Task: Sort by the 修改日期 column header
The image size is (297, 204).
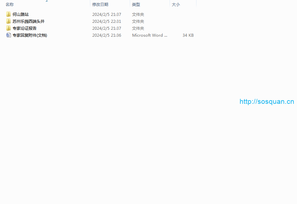Action: (100, 5)
